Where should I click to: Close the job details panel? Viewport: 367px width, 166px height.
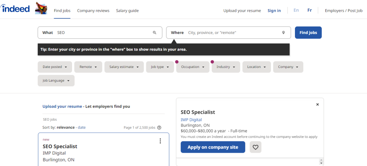point(318,104)
